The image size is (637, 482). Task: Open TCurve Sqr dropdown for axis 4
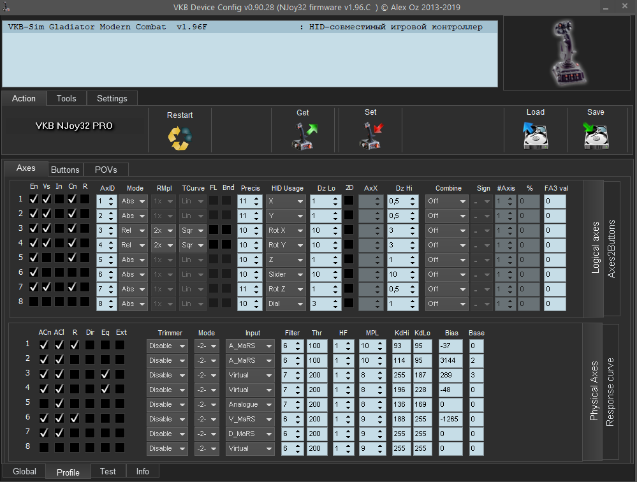pos(193,245)
